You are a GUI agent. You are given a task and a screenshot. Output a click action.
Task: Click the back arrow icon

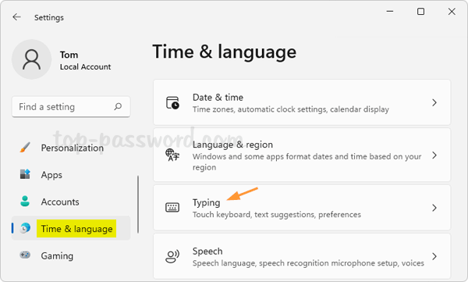[16, 17]
